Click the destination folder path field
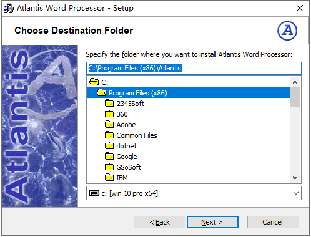The image size is (311, 237). click(194, 68)
